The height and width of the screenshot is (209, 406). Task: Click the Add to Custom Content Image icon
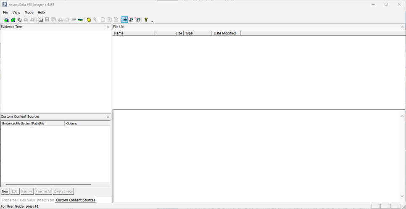(x=61, y=20)
